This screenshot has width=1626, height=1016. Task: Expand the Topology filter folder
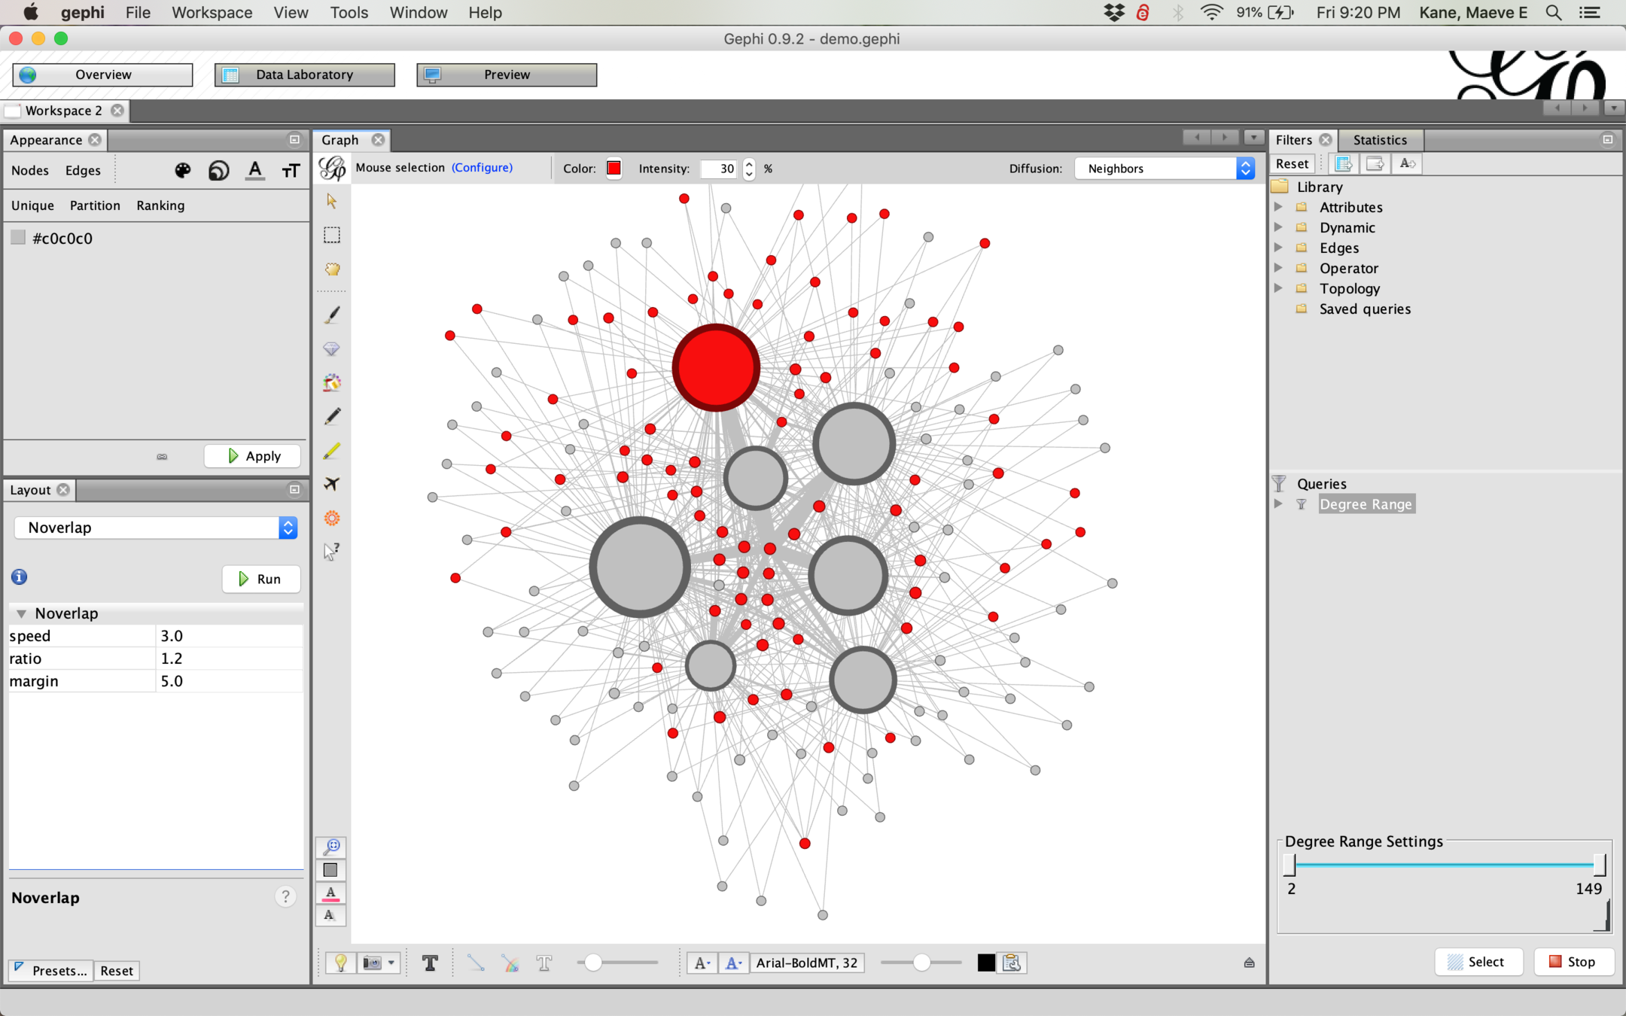[x=1278, y=288]
